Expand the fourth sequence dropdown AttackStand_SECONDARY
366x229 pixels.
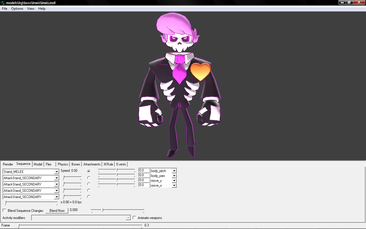[57, 191]
